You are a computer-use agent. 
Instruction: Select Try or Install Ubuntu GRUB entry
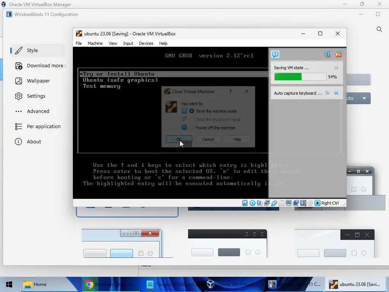(x=174, y=74)
